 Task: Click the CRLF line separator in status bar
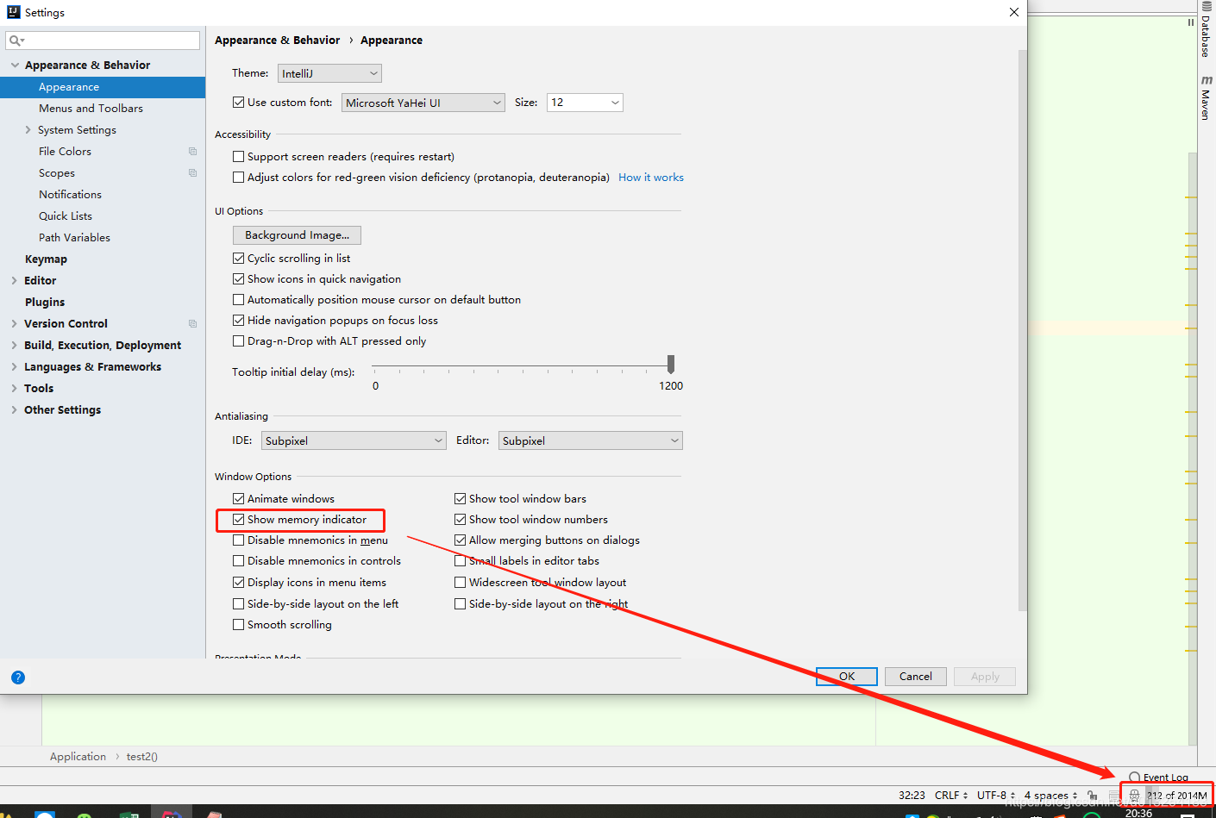tap(951, 796)
